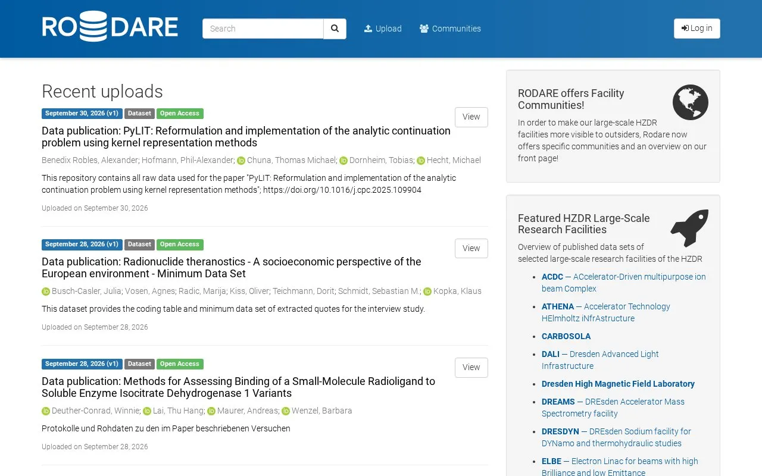
Task: Click the September 30, 2026 (v1) badge
Action: point(82,114)
